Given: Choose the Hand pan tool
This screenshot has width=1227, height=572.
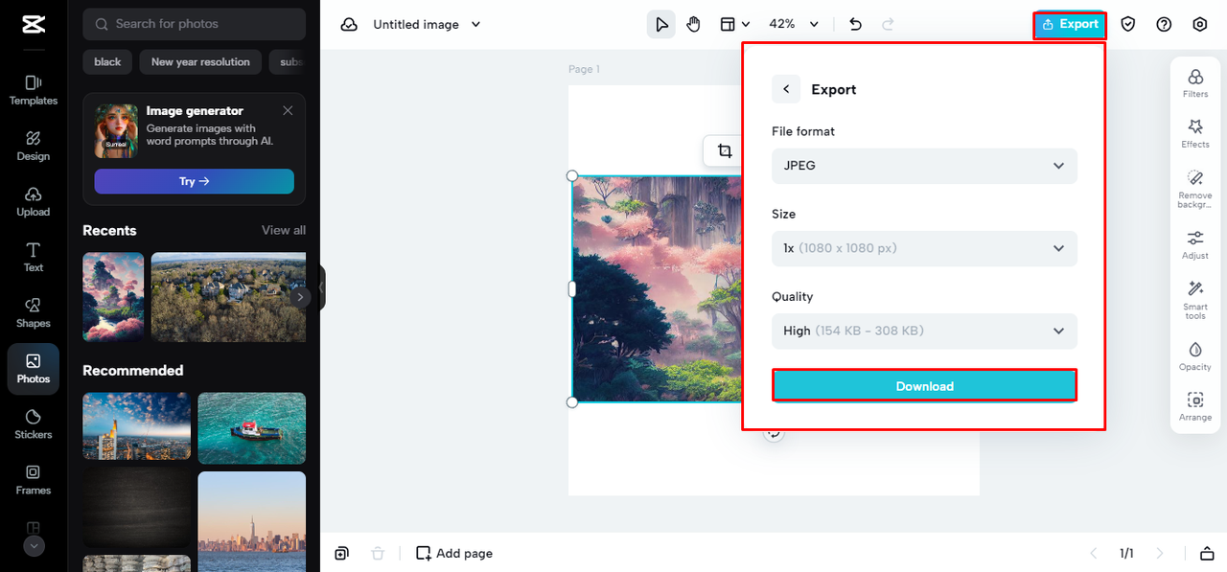Looking at the screenshot, I should (x=693, y=24).
